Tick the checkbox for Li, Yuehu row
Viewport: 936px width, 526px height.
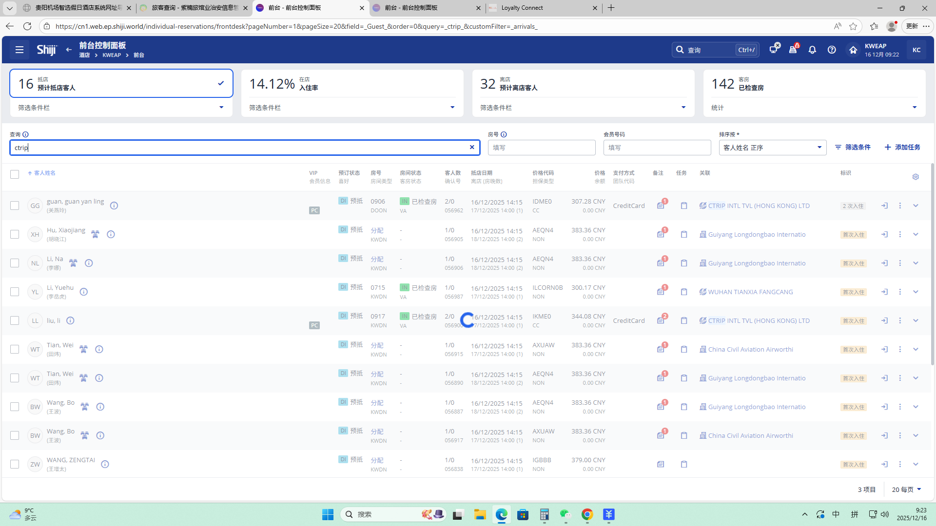[15, 292]
